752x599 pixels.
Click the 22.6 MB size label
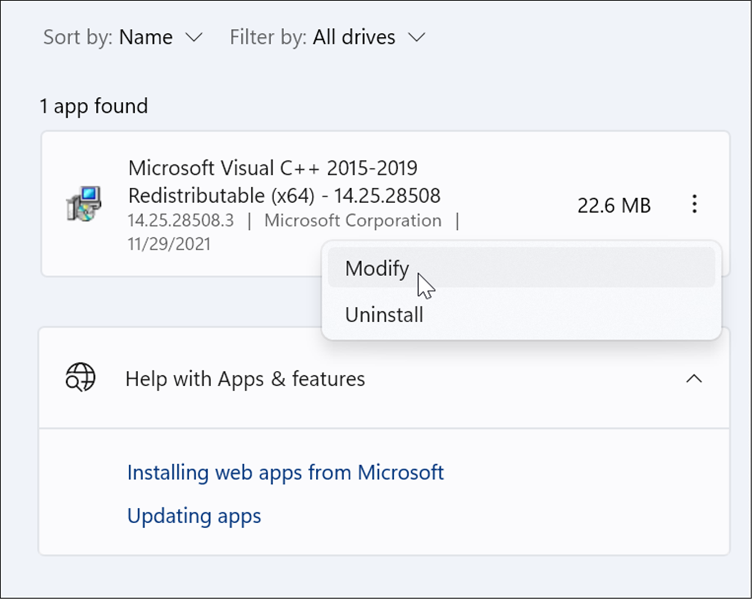(614, 205)
